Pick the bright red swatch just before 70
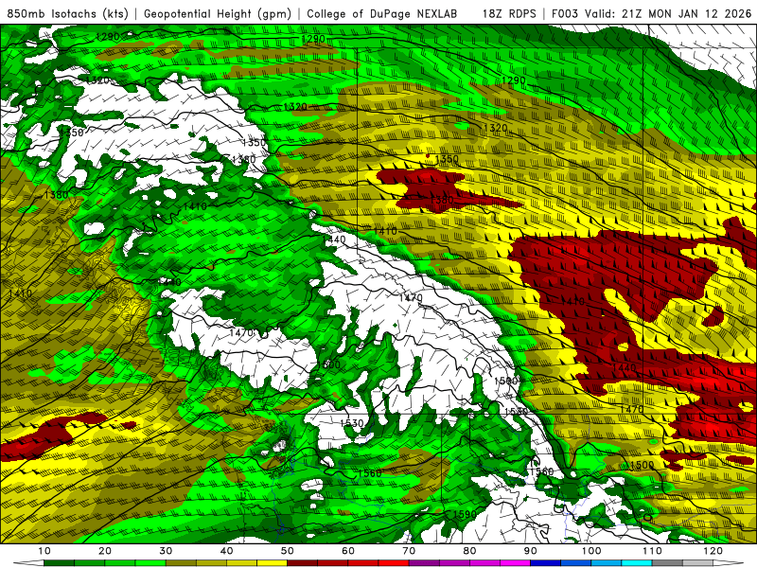Image resolution: width=757 pixels, height=568 pixels. point(394,562)
